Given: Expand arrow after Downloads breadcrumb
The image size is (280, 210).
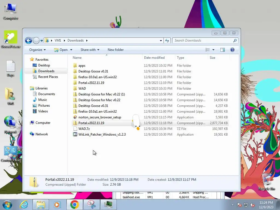Looking at the screenshot, I should pos(87,40).
